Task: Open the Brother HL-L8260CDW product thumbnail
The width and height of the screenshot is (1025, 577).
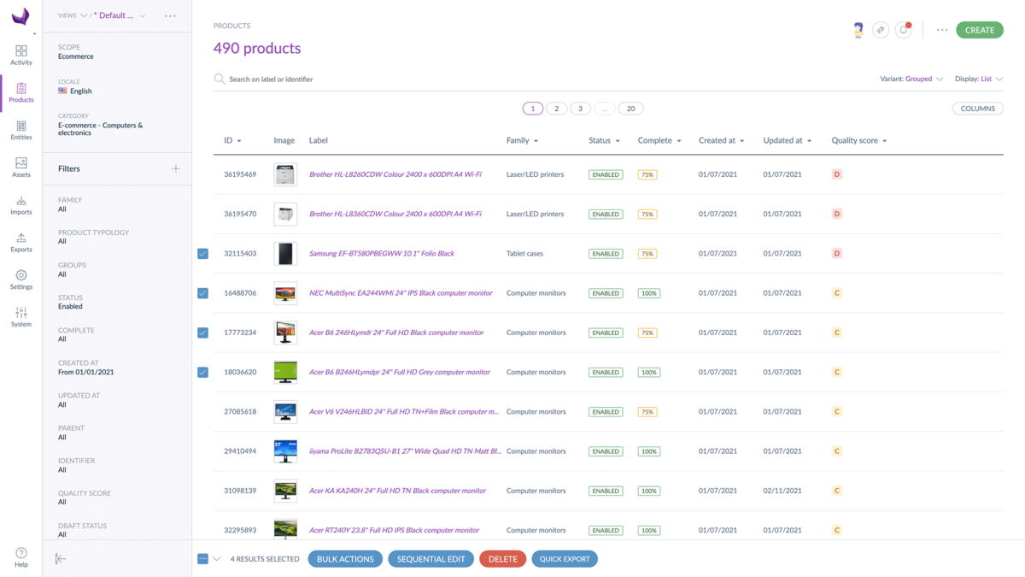Action: point(285,174)
